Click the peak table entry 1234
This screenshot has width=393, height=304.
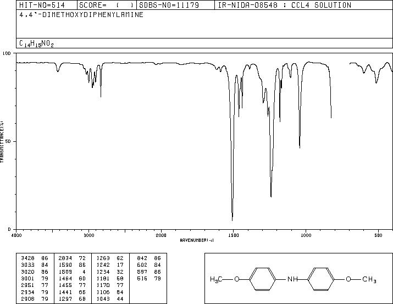tap(103, 272)
